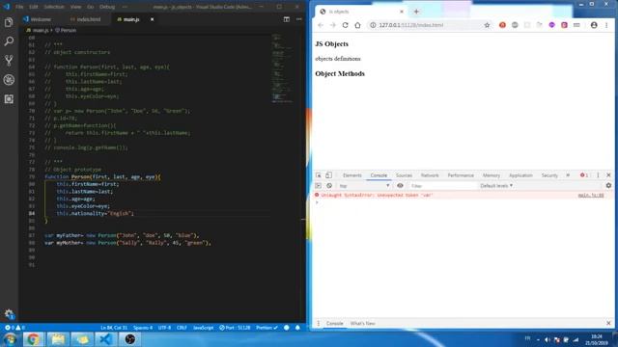Show more DevTools tabs via chevron
Viewport: 618px width, 347px height.
(x=568, y=175)
